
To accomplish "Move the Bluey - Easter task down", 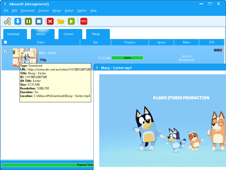I will (218, 50).
